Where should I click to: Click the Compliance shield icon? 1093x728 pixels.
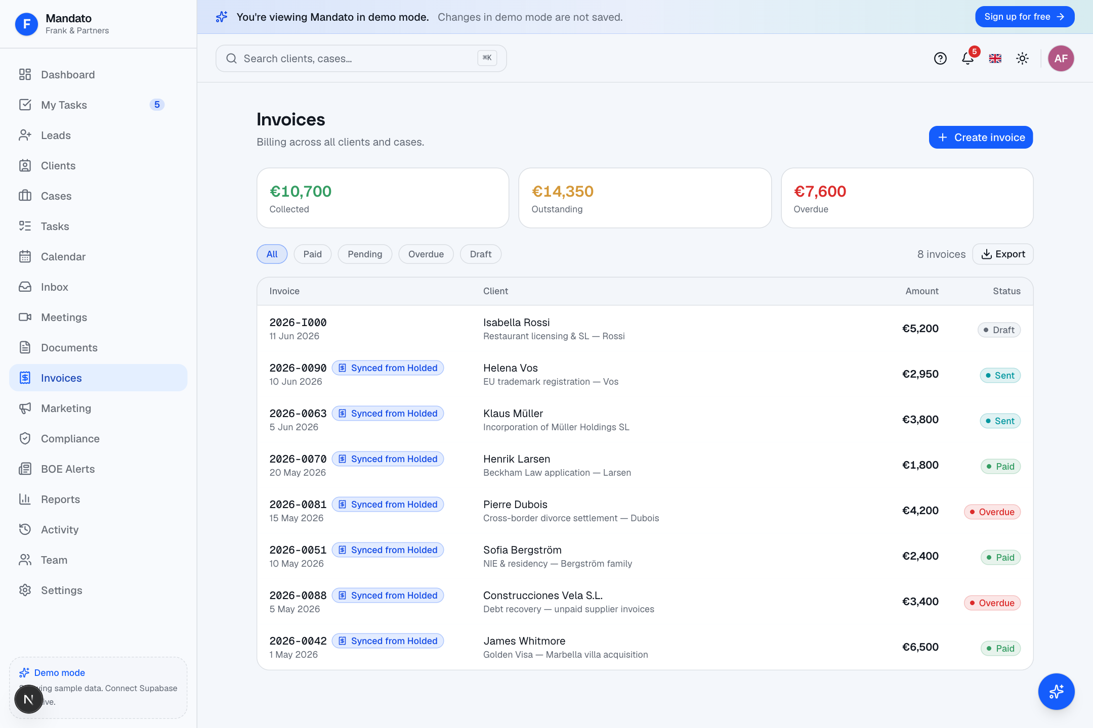coord(25,438)
